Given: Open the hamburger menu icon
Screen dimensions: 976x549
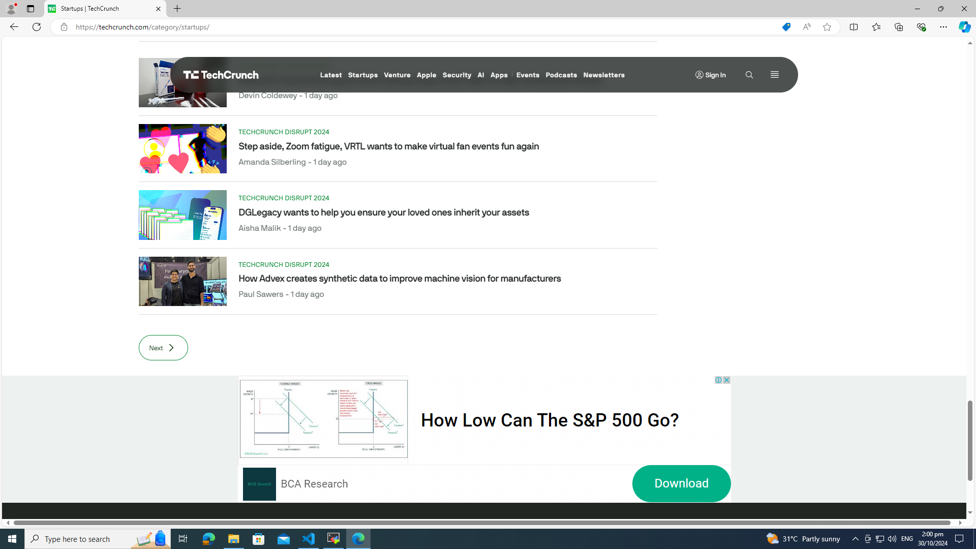Looking at the screenshot, I should click(774, 75).
